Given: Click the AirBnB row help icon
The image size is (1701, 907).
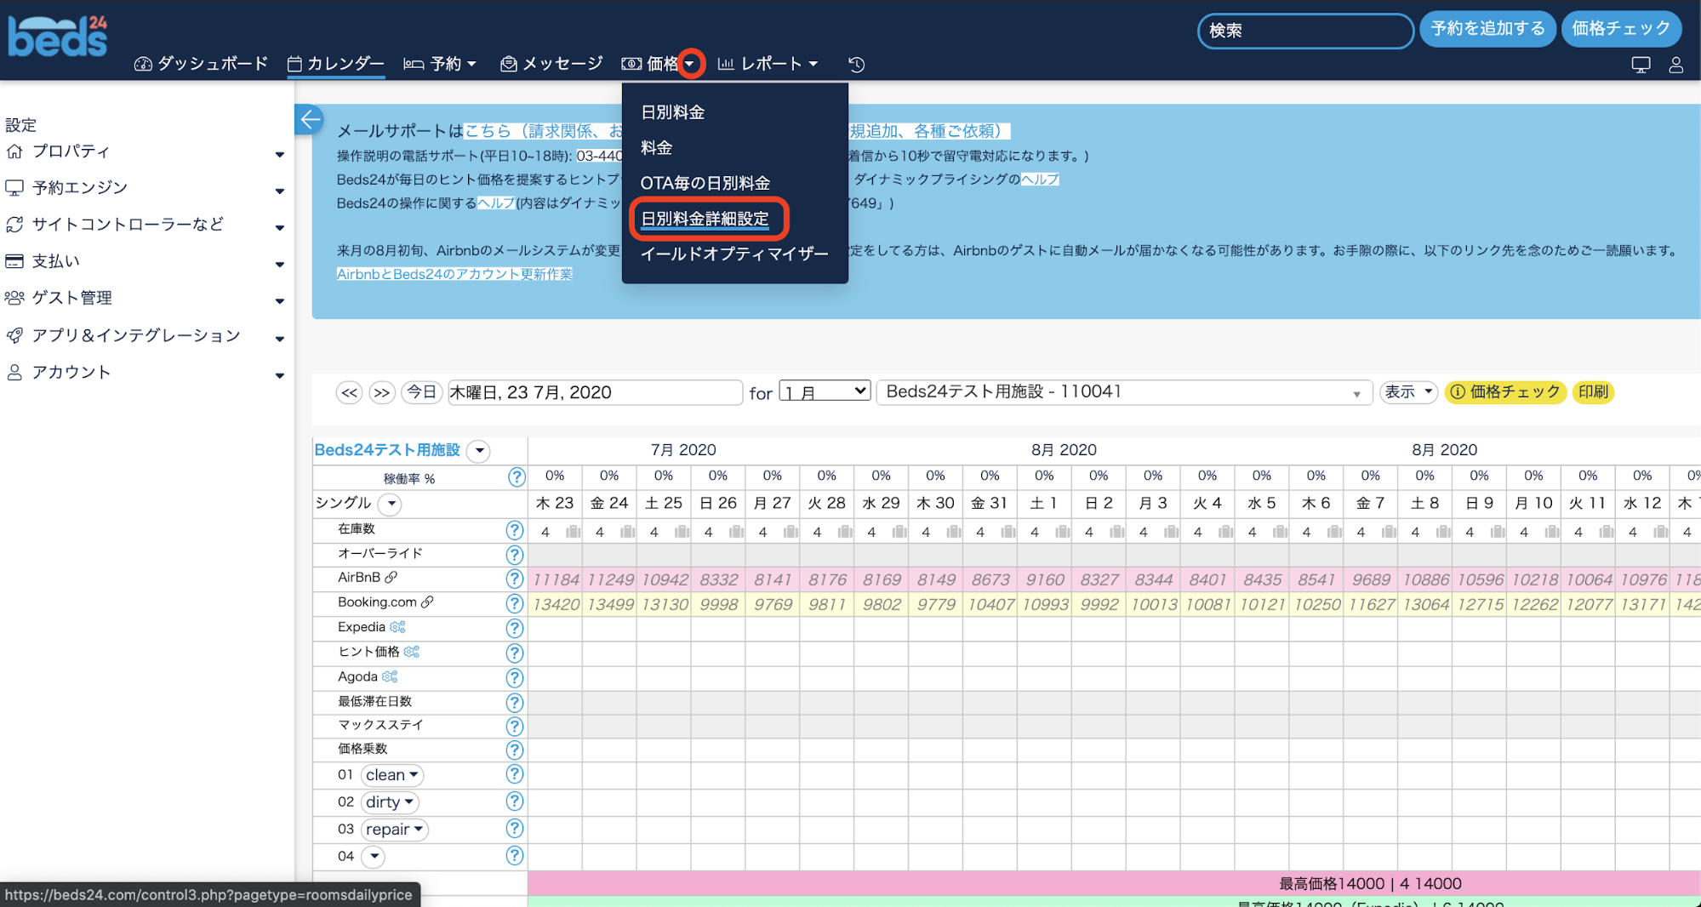Looking at the screenshot, I should tap(514, 579).
